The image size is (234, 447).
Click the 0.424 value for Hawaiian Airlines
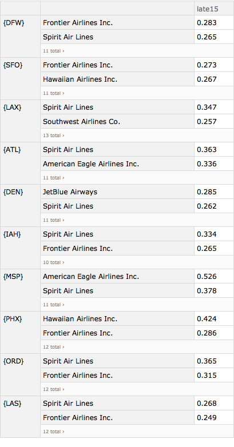point(207,319)
